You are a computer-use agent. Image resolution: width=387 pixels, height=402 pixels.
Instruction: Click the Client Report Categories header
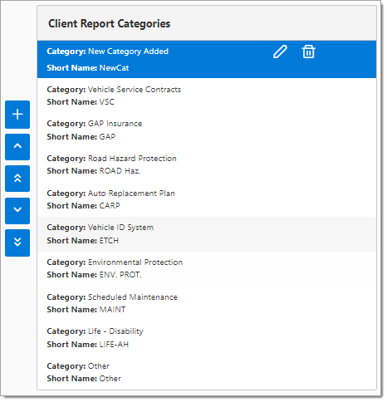[x=110, y=24]
